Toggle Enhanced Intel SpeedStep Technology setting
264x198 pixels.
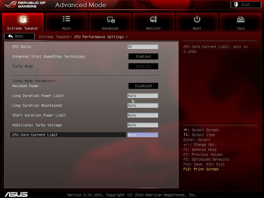point(143,56)
